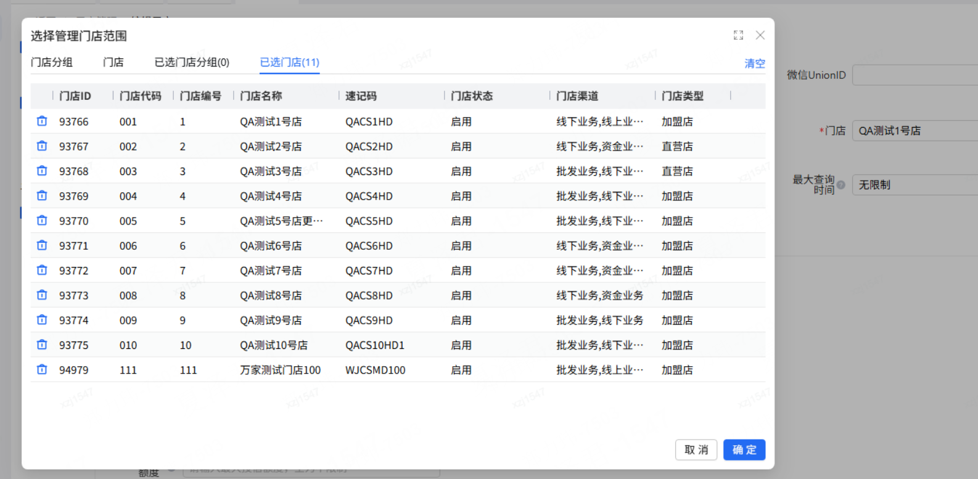Click the 门店状态 column header
Image resolution: width=978 pixels, height=479 pixels.
(x=472, y=96)
